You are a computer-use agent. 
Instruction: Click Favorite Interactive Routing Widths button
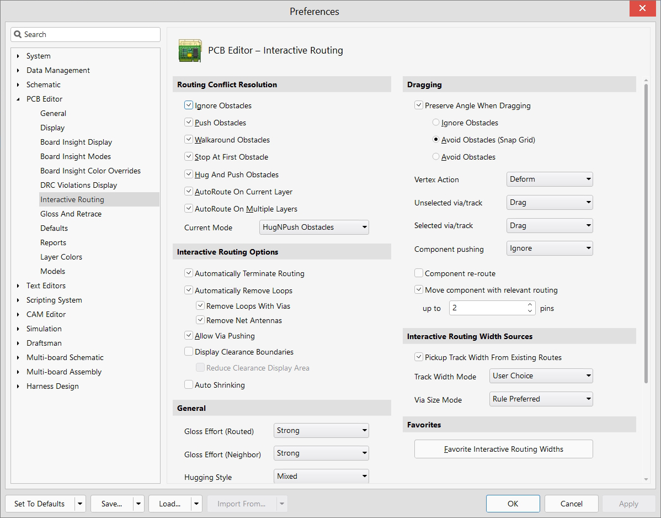click(x=504, y=449)
